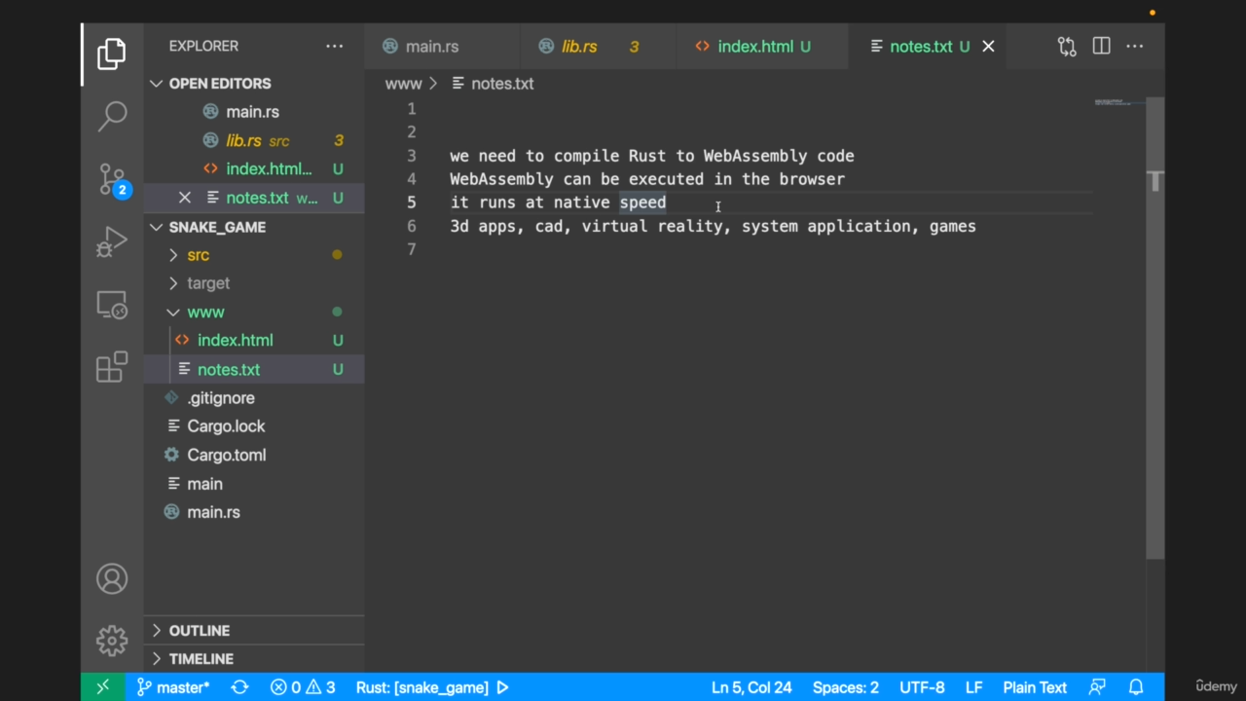Collapse the www folder
The height and width of the screenshot is (701, 1246).
click(x=205, y=313)
